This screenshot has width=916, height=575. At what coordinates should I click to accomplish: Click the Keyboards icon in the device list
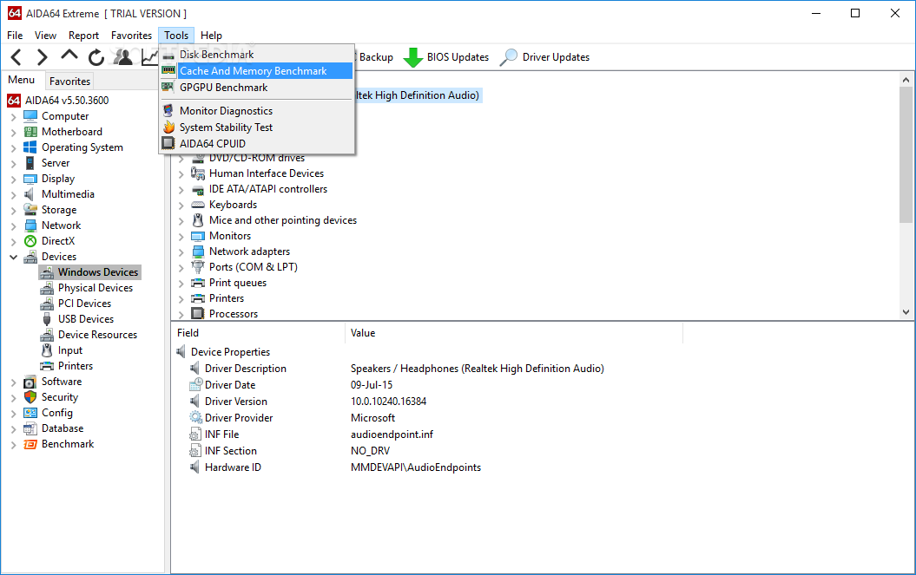(198, 205)
